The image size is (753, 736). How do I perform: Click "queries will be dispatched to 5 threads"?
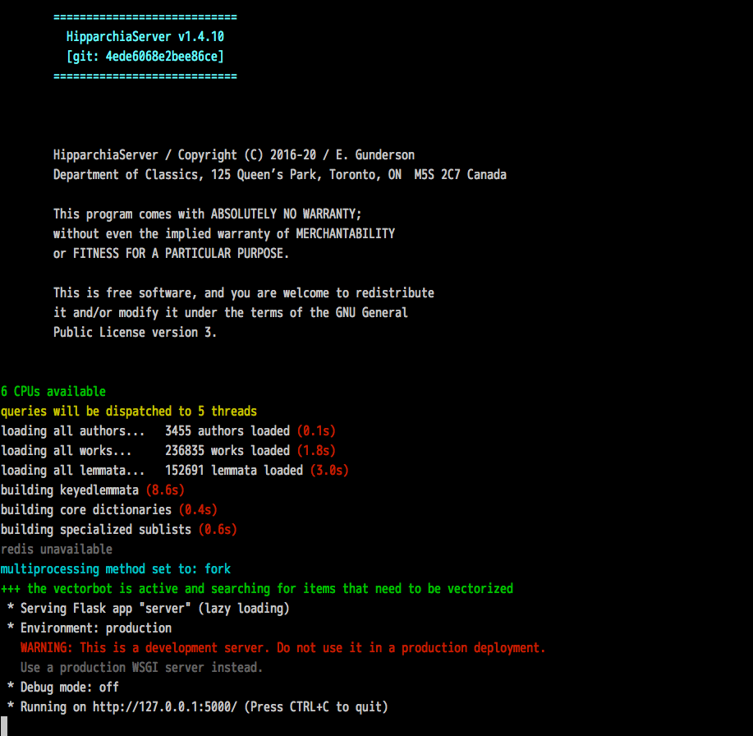[x=129, y=411]
